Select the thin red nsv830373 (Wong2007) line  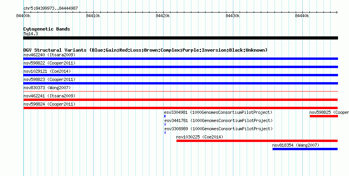pos(180,91)
